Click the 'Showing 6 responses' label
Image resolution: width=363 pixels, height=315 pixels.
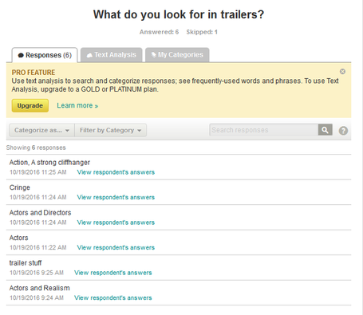(36, 148)
